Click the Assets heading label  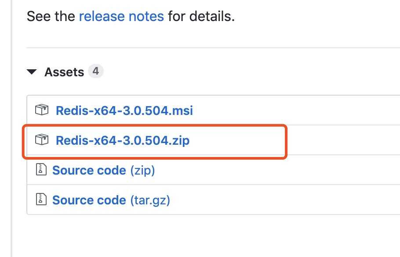(x=64, y=72)
